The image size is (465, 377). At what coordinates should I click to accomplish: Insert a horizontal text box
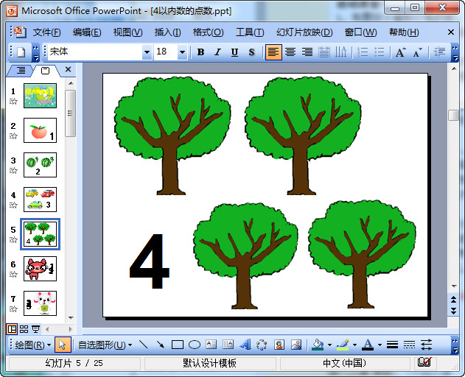pyautogui.click(x=211, y=345)
